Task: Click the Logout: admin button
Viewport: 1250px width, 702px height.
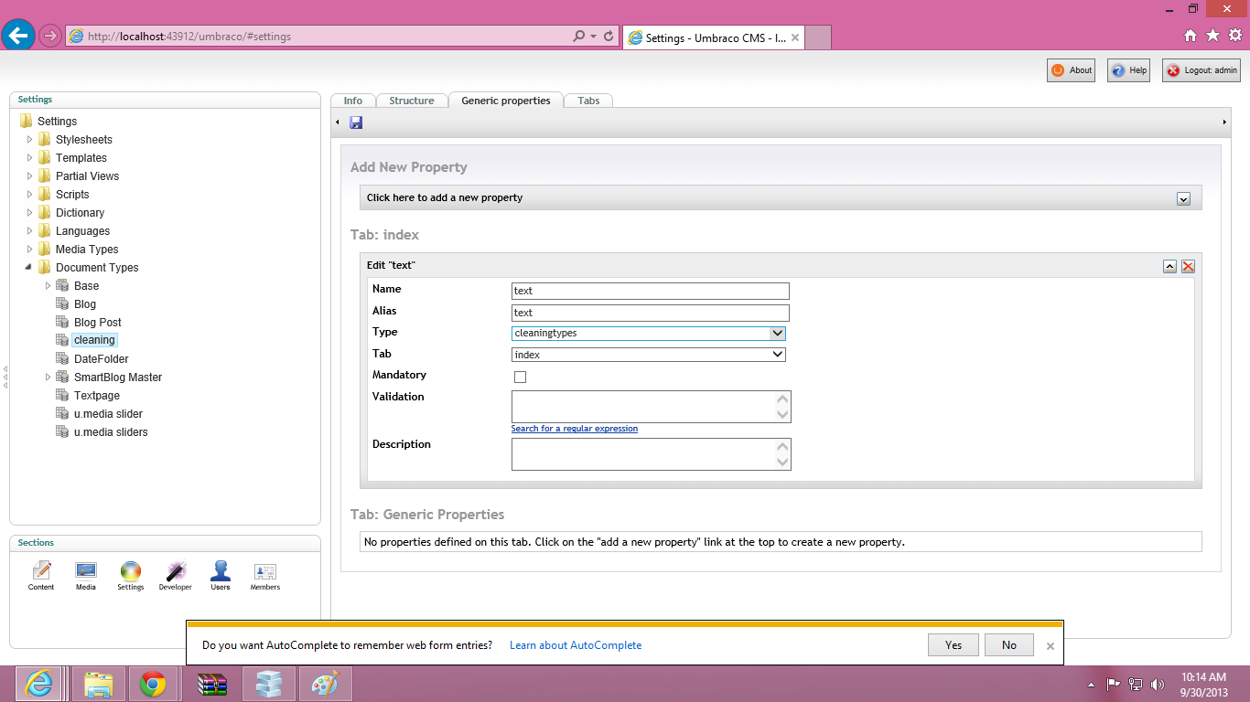Action: (x=1202, y=70)
